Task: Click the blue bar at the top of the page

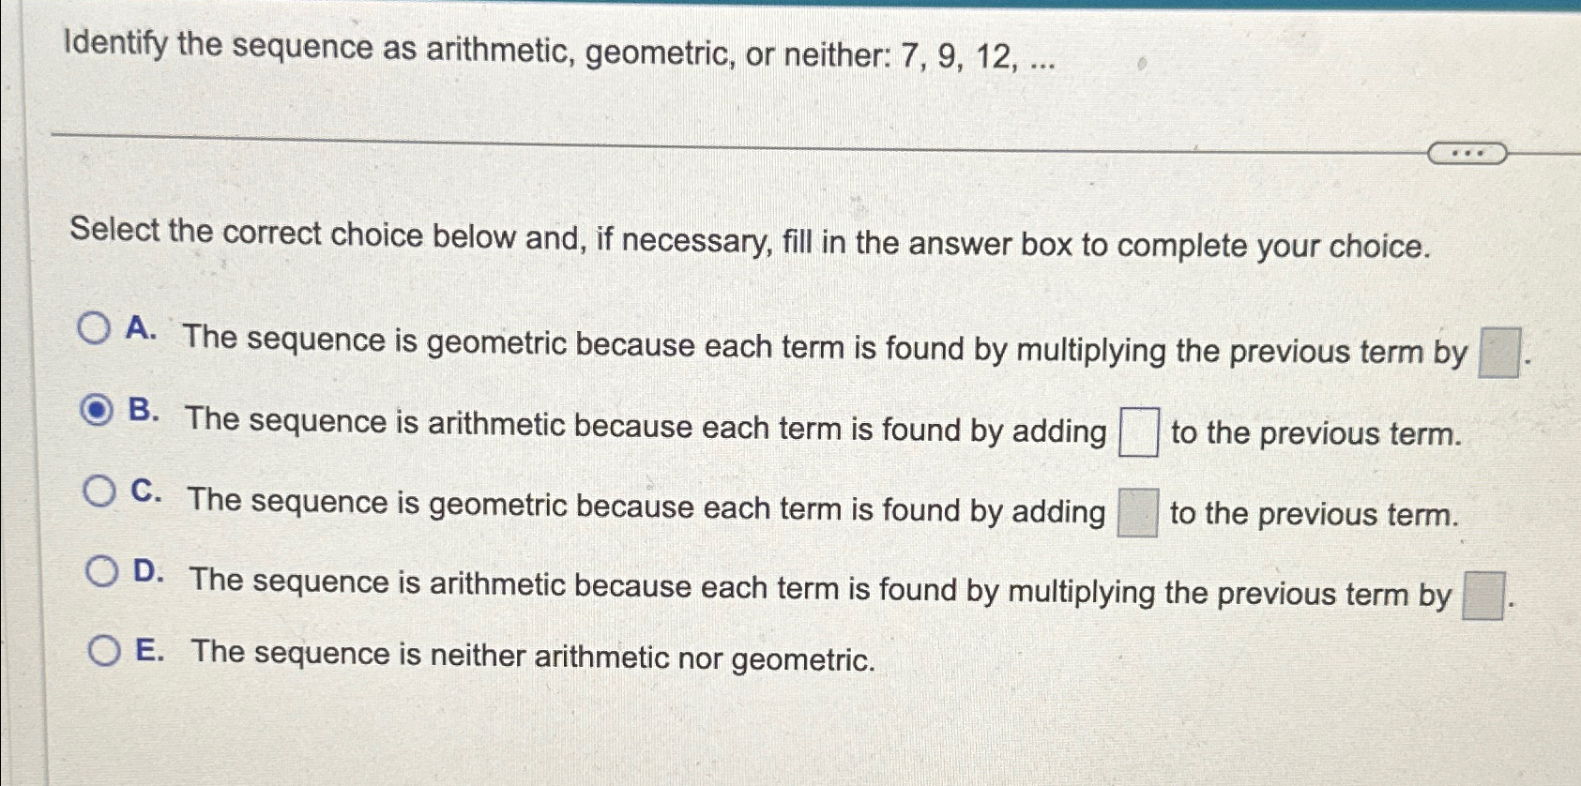Action: click(x=790, y=5)
